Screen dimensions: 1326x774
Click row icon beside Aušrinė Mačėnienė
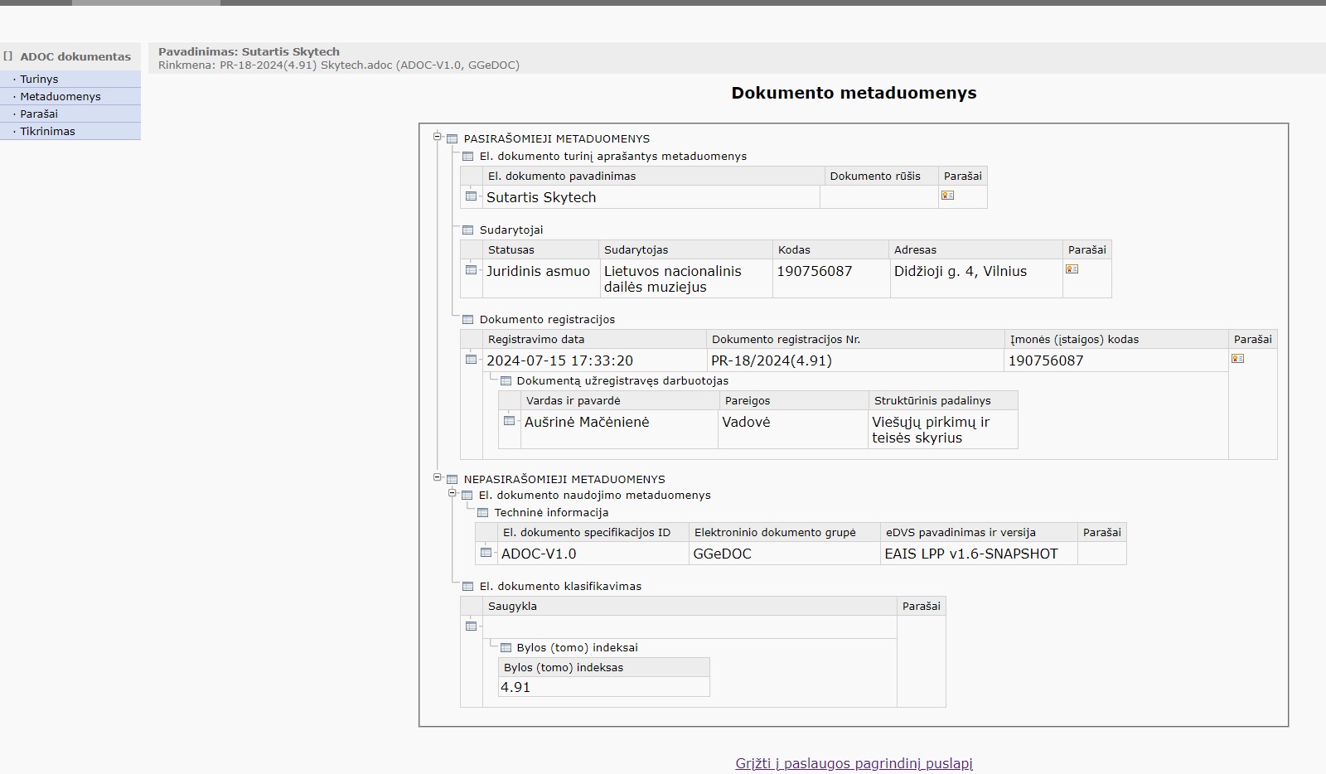tap(510, 421)
